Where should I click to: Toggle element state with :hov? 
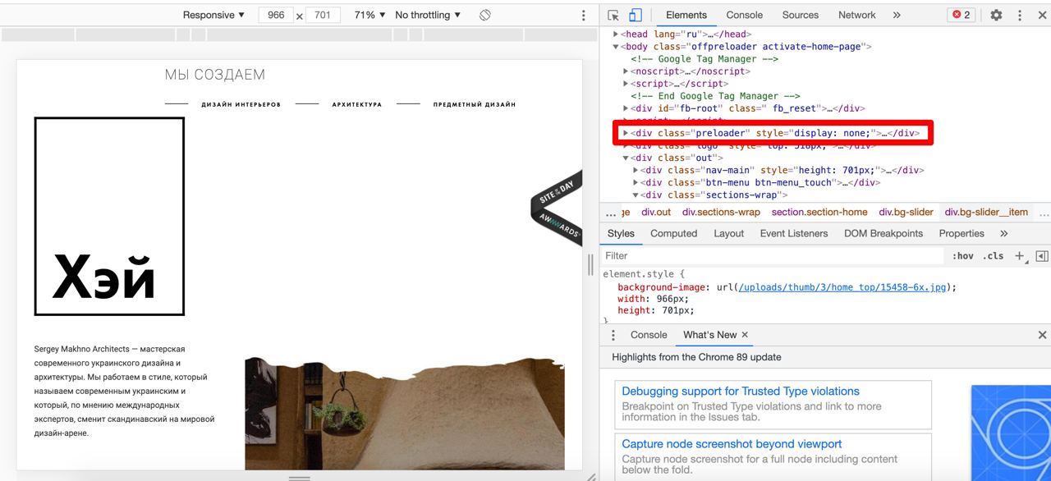(963, 256)
